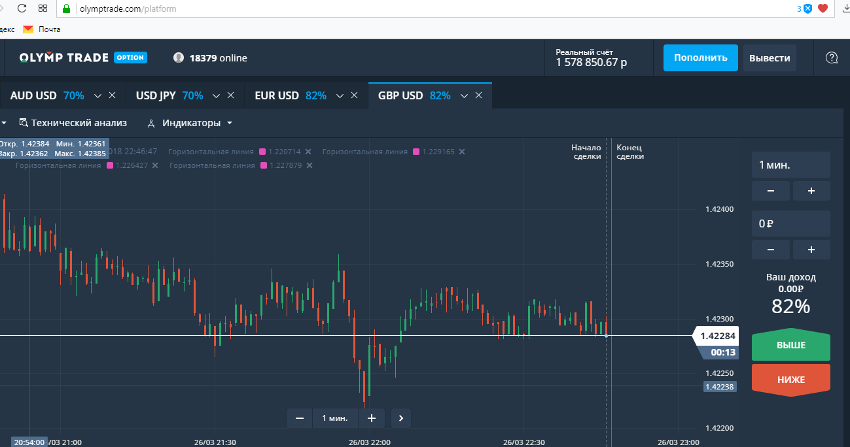Viewport: 850px width, 447px height.
Task: Place a НИЖЕ (down) trade
Action: [x=791, y=380]
